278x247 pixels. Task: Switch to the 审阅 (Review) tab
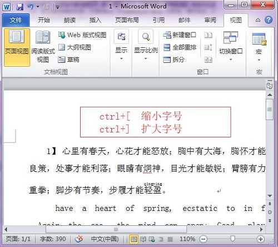(210, 20)
